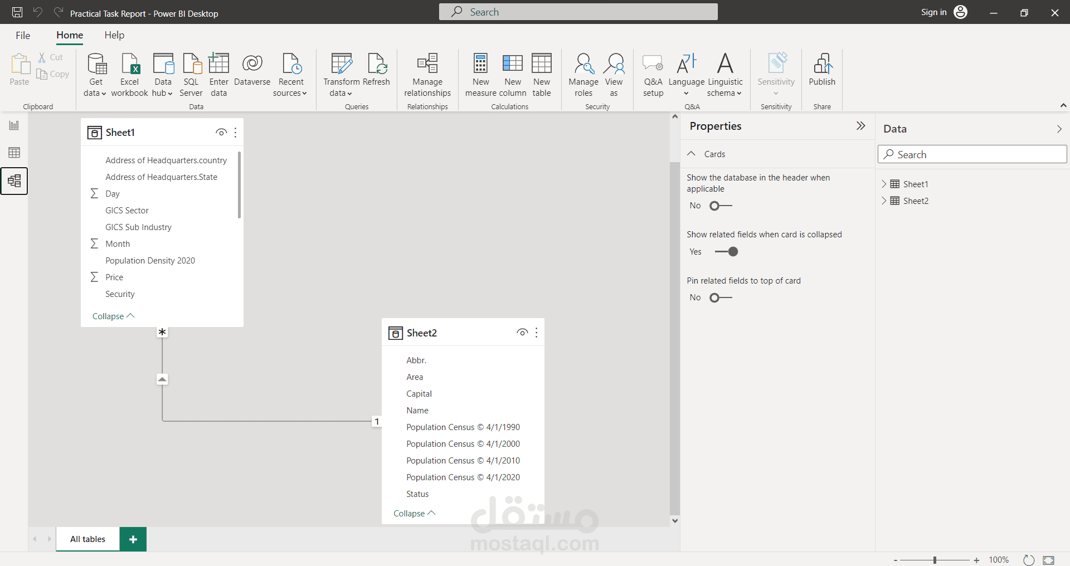Collapse the Properties pane

tap(860, 126)
